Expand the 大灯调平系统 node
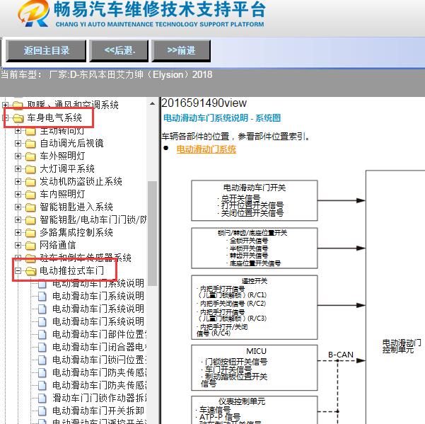 (x=18, y=168)
